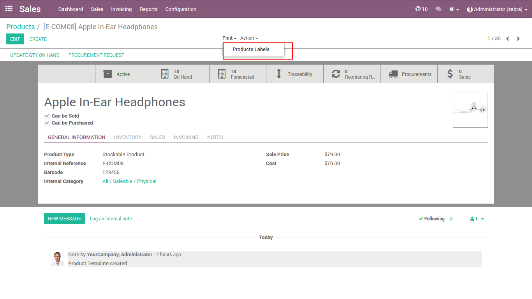Click the Apple In-Ear Headphones product title
This screenshot has width=532, height=299.
pos(115,102)
